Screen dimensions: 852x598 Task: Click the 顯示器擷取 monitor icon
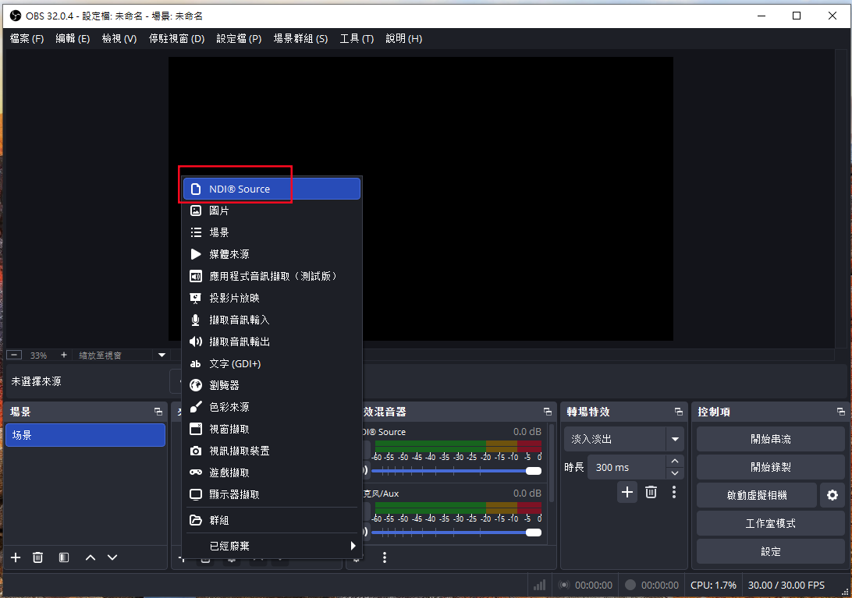[196, 494]
